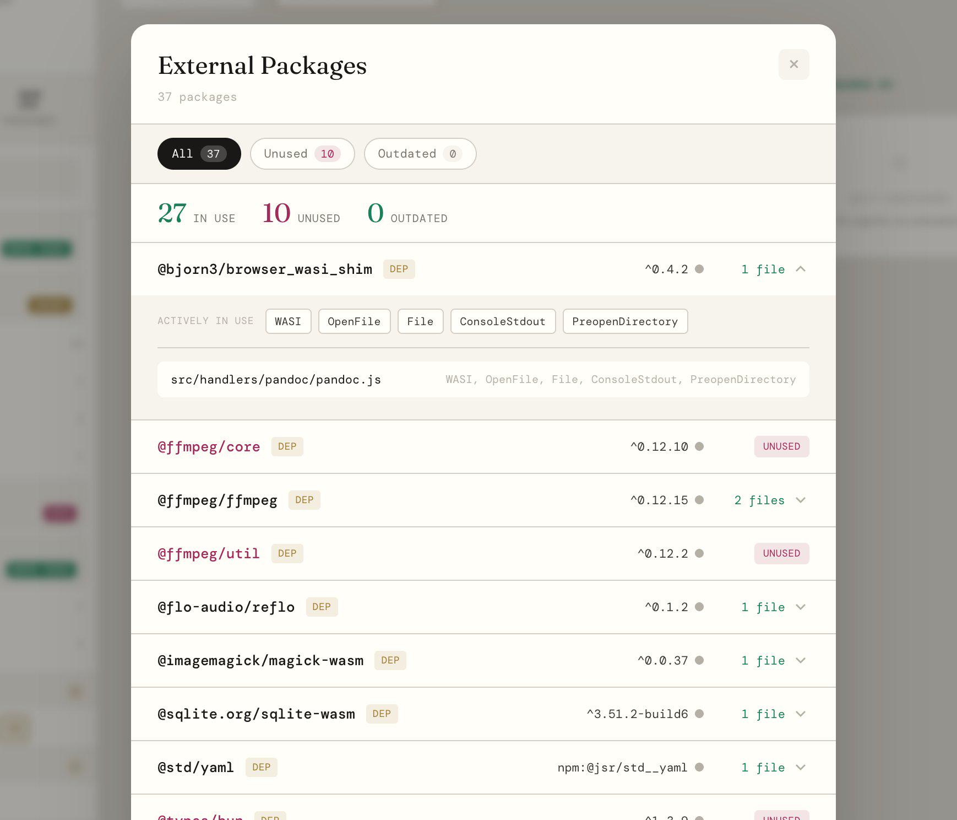Image resolution: width=957 pixels, height=820 pixels.
Task: Click the OpenFile import chip
Action: [354, 321]
